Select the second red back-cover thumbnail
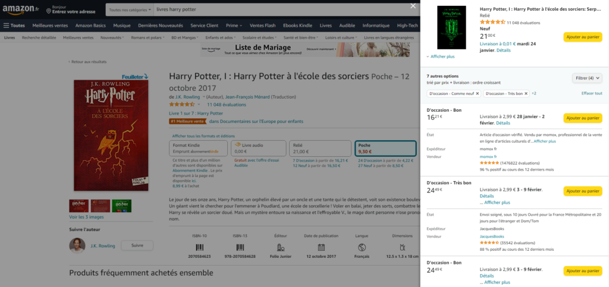This screenshot has height=287, width=609. 100,206
